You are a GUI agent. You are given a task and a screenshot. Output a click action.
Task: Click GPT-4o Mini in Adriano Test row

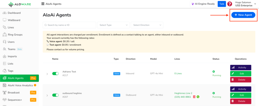pos(157,73)
